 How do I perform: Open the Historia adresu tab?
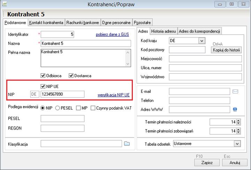[x=163, y=31]
